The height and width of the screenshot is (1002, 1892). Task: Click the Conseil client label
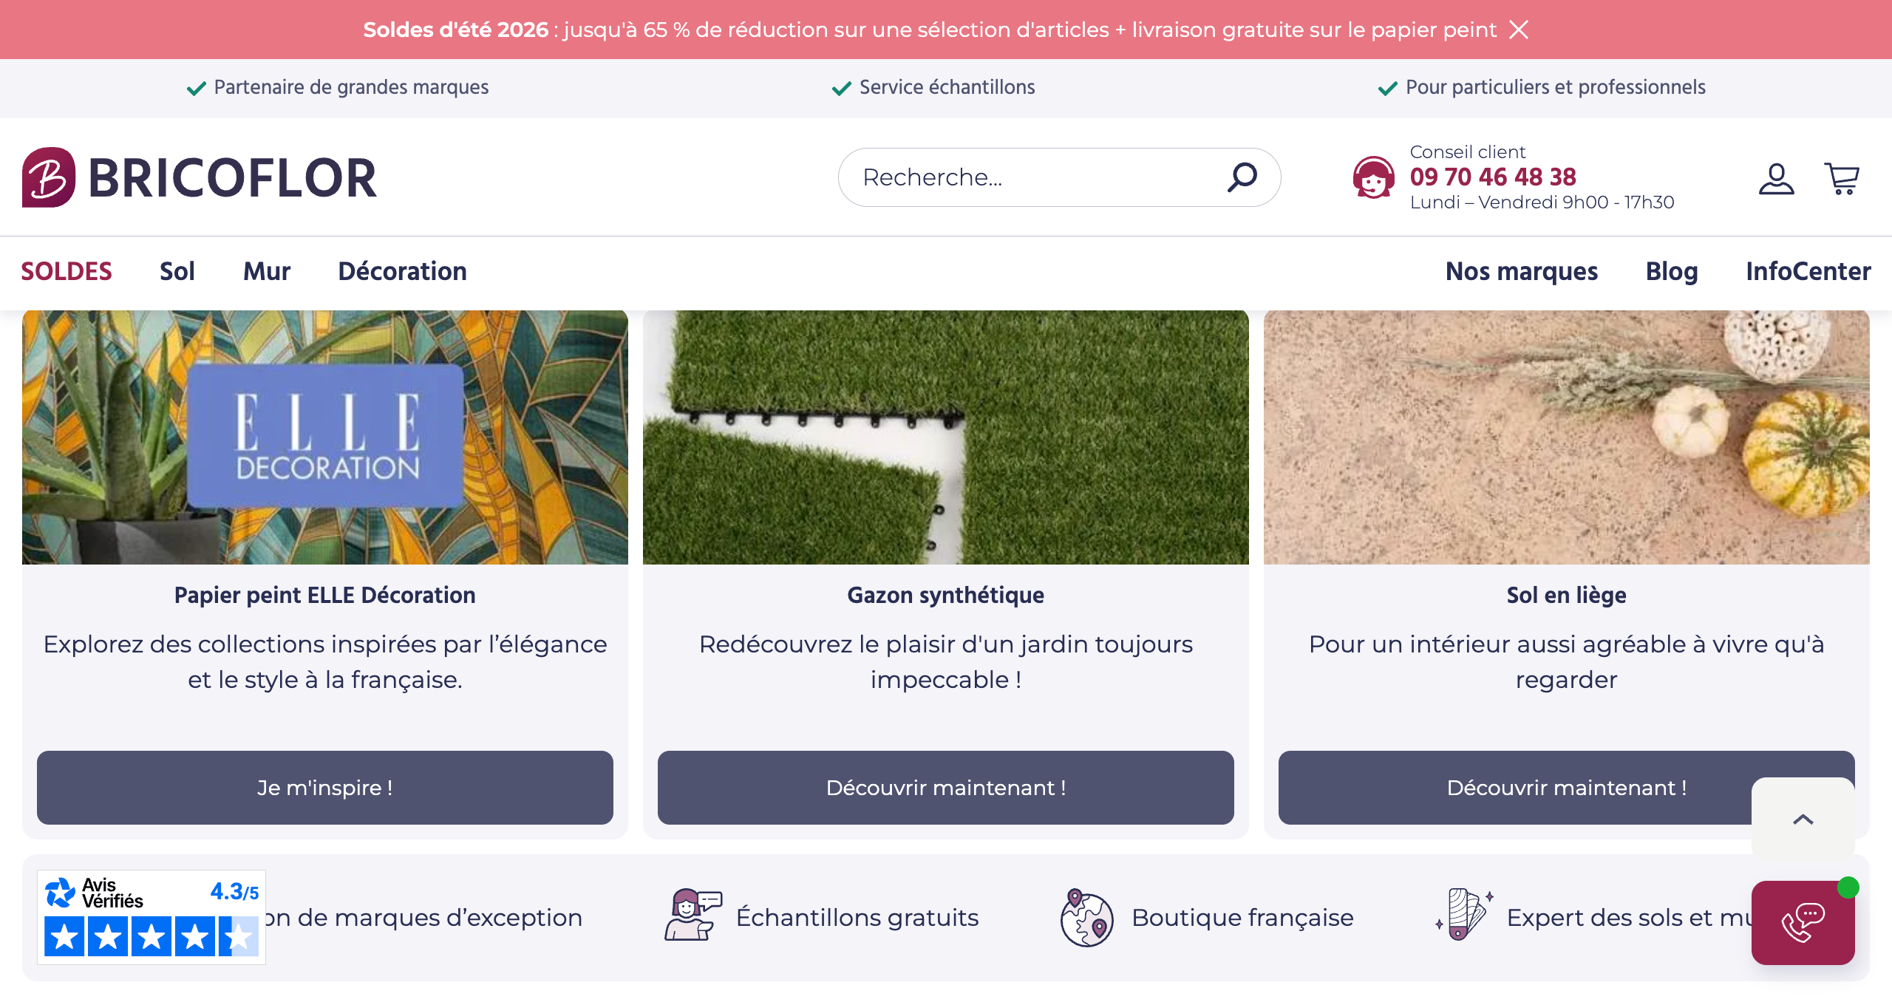tap(1467, 152)
